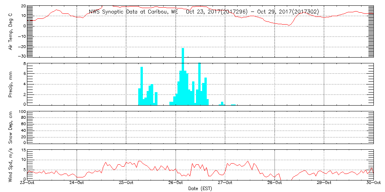Click the small precipitation bar just before 27-Oct
Viewport: 385px width, 192px height.
tap(222, 103)
